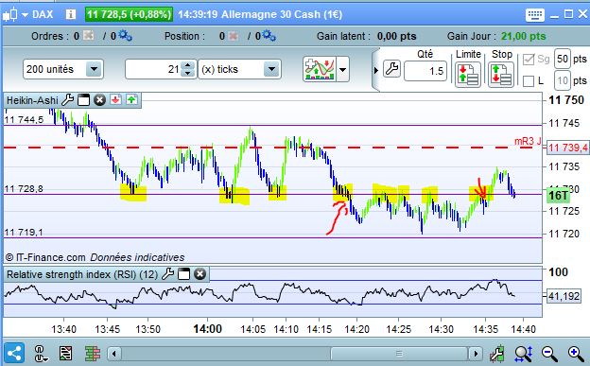Maximize the Heikin-Ashi panel window icon

pyautogui.click(x=83, y=100)
